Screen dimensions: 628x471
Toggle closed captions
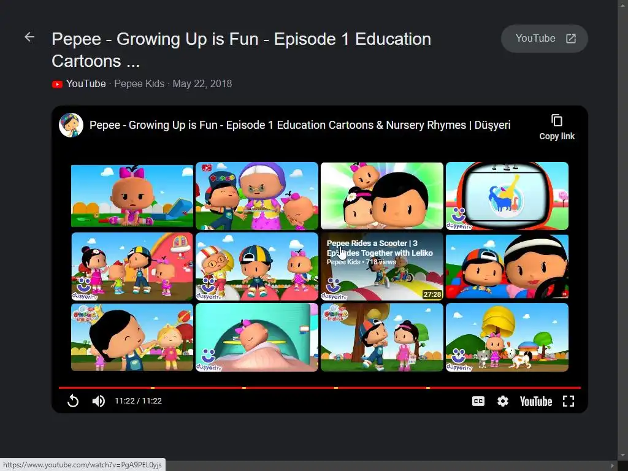(x=478, y=401)
